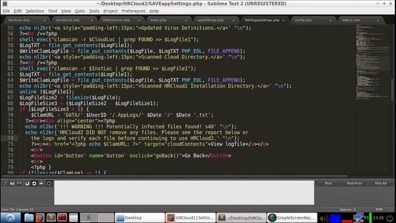Switch to HRCloud2 Settings Firefox window
Screen dimensions: 396x223
tap(191, 217)
